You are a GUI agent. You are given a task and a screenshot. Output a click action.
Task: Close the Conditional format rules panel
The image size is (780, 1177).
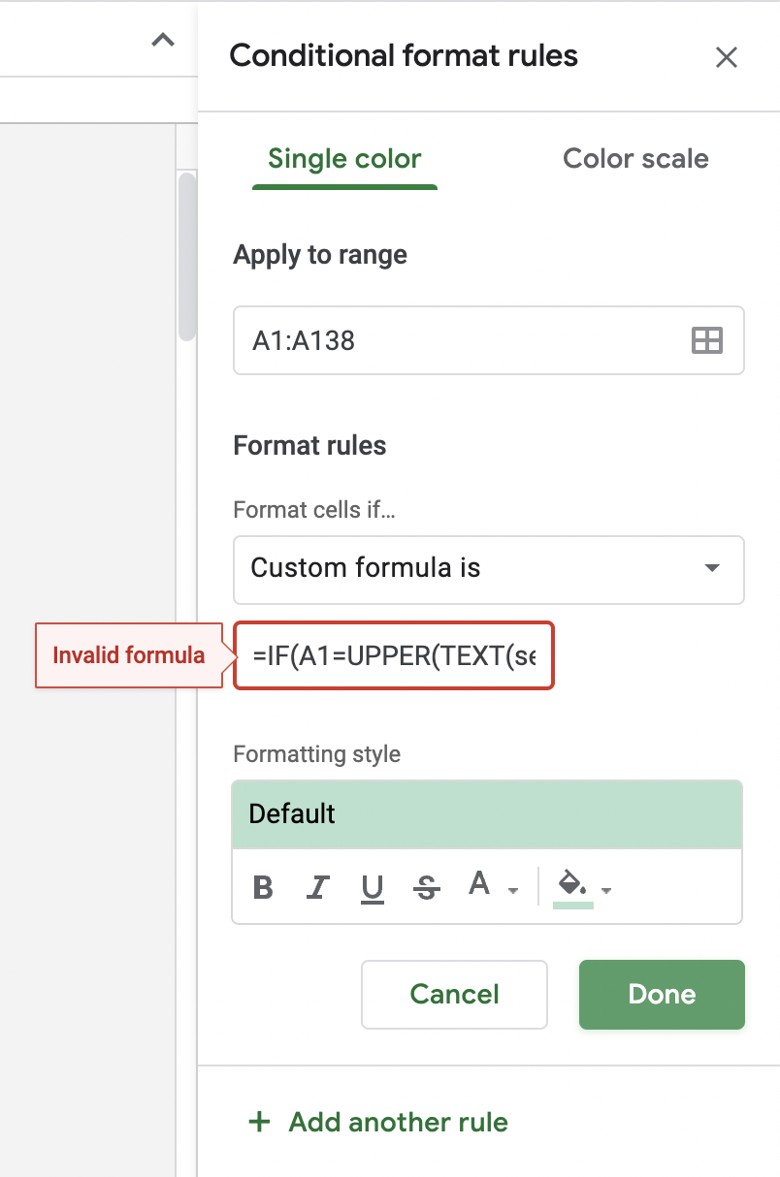(x=727, y=57)
